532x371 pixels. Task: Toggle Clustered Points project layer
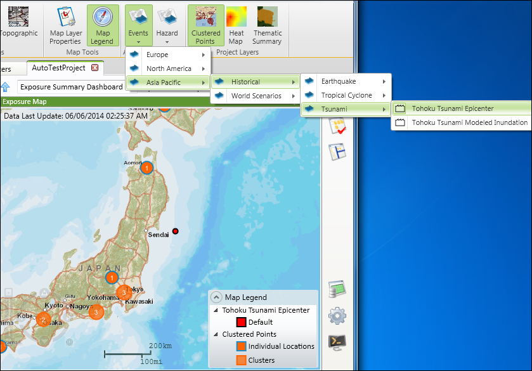click(205, 25)
